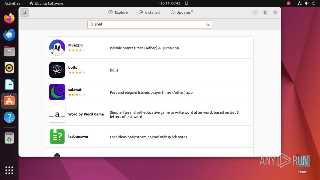Select the last-answer app title
320x180 pixels.
coord(78,136)
